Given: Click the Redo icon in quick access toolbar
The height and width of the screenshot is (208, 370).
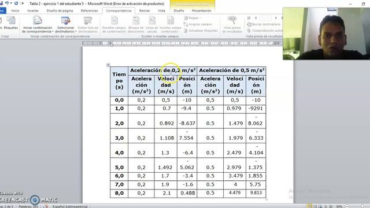Looking at the screenshot, I should coord(16,3).
